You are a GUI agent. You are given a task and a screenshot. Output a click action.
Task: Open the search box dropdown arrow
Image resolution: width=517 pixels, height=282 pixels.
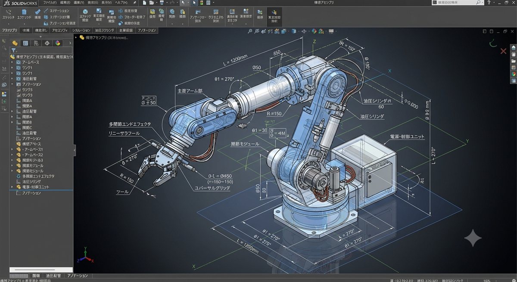pos(483,3)
